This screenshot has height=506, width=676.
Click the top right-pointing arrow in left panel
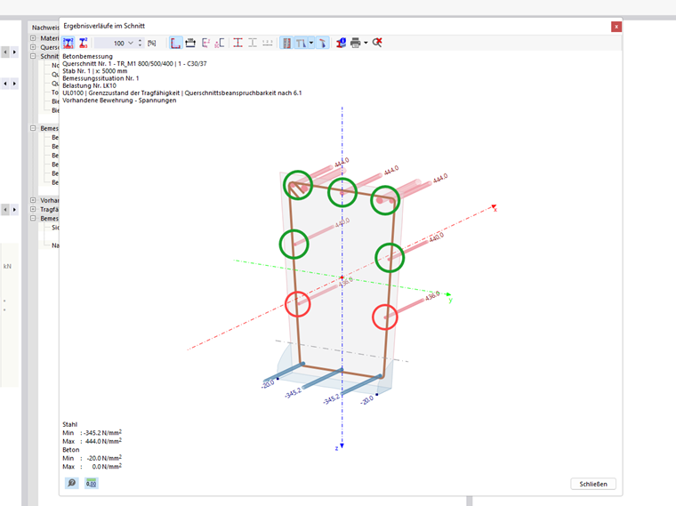pos(14,52)
